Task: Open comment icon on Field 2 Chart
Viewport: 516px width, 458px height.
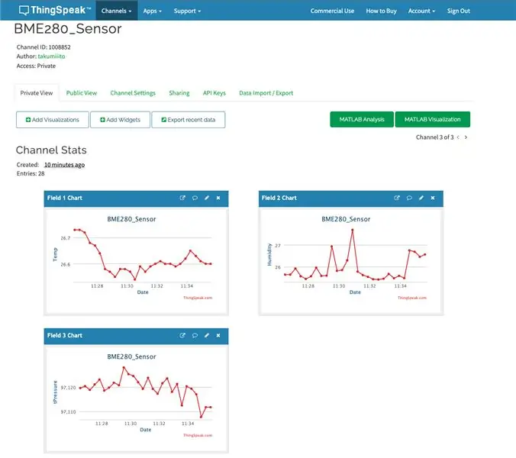Action: pyautogui.click(x=409, y=198)
